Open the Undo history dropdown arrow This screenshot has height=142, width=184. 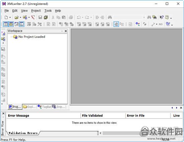click(x=83, y=17)
